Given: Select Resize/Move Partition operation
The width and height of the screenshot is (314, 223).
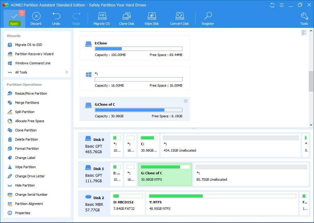Looking at the screenshot, I should tap(31, 93).
